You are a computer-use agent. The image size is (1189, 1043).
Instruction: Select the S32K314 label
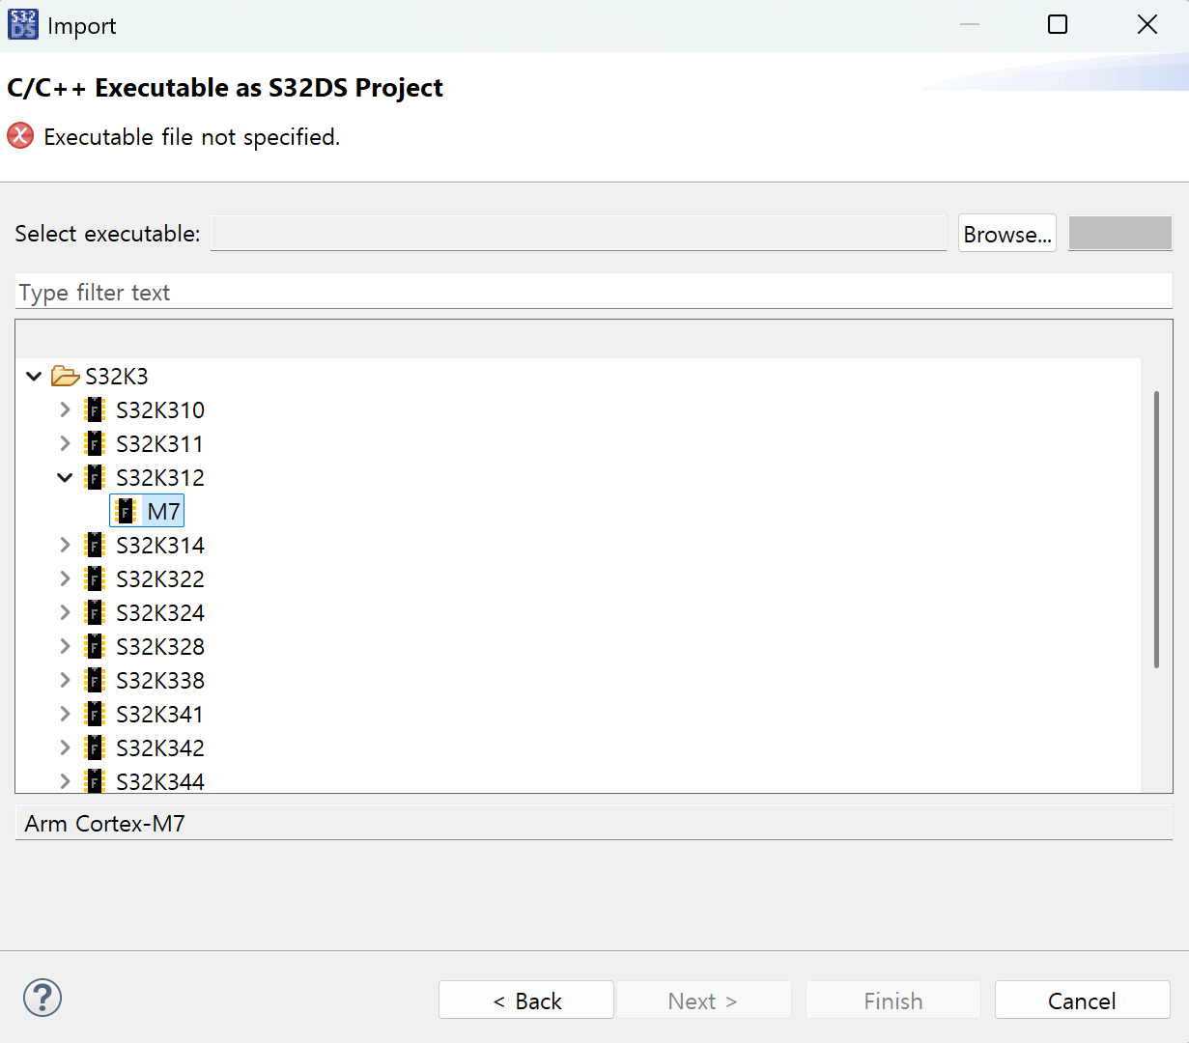click(x=160, y=545)
